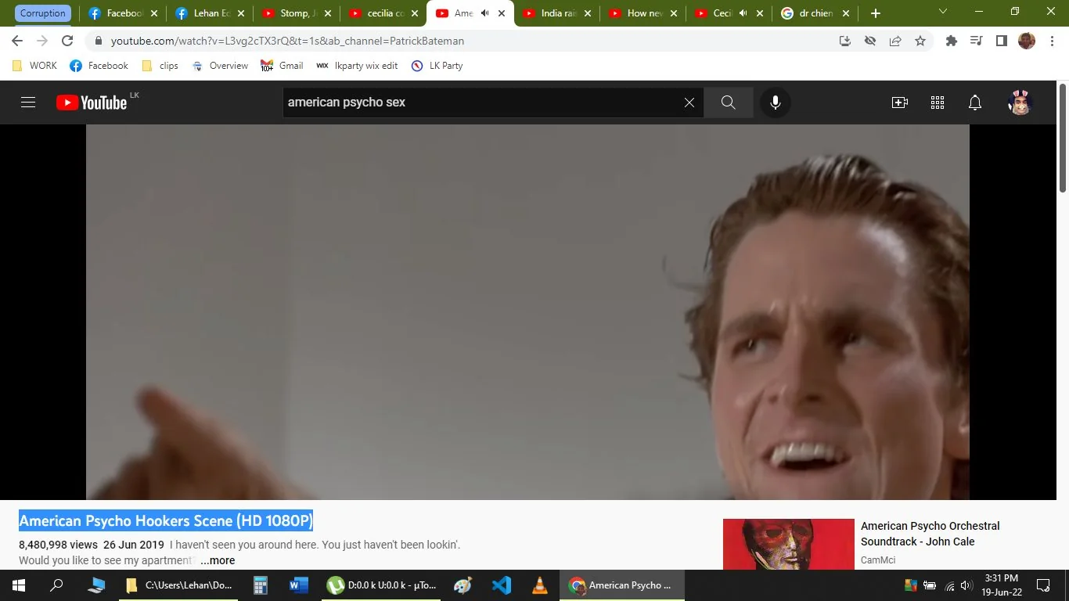1069x601 pixels.
Task: Open the lkparty wix edit bookmark
Action: pos(357,66)
